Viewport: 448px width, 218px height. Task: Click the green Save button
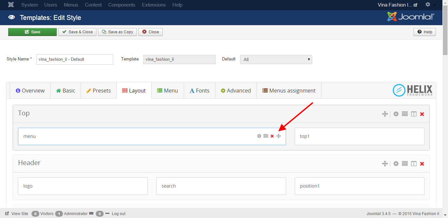click(32, 32)
